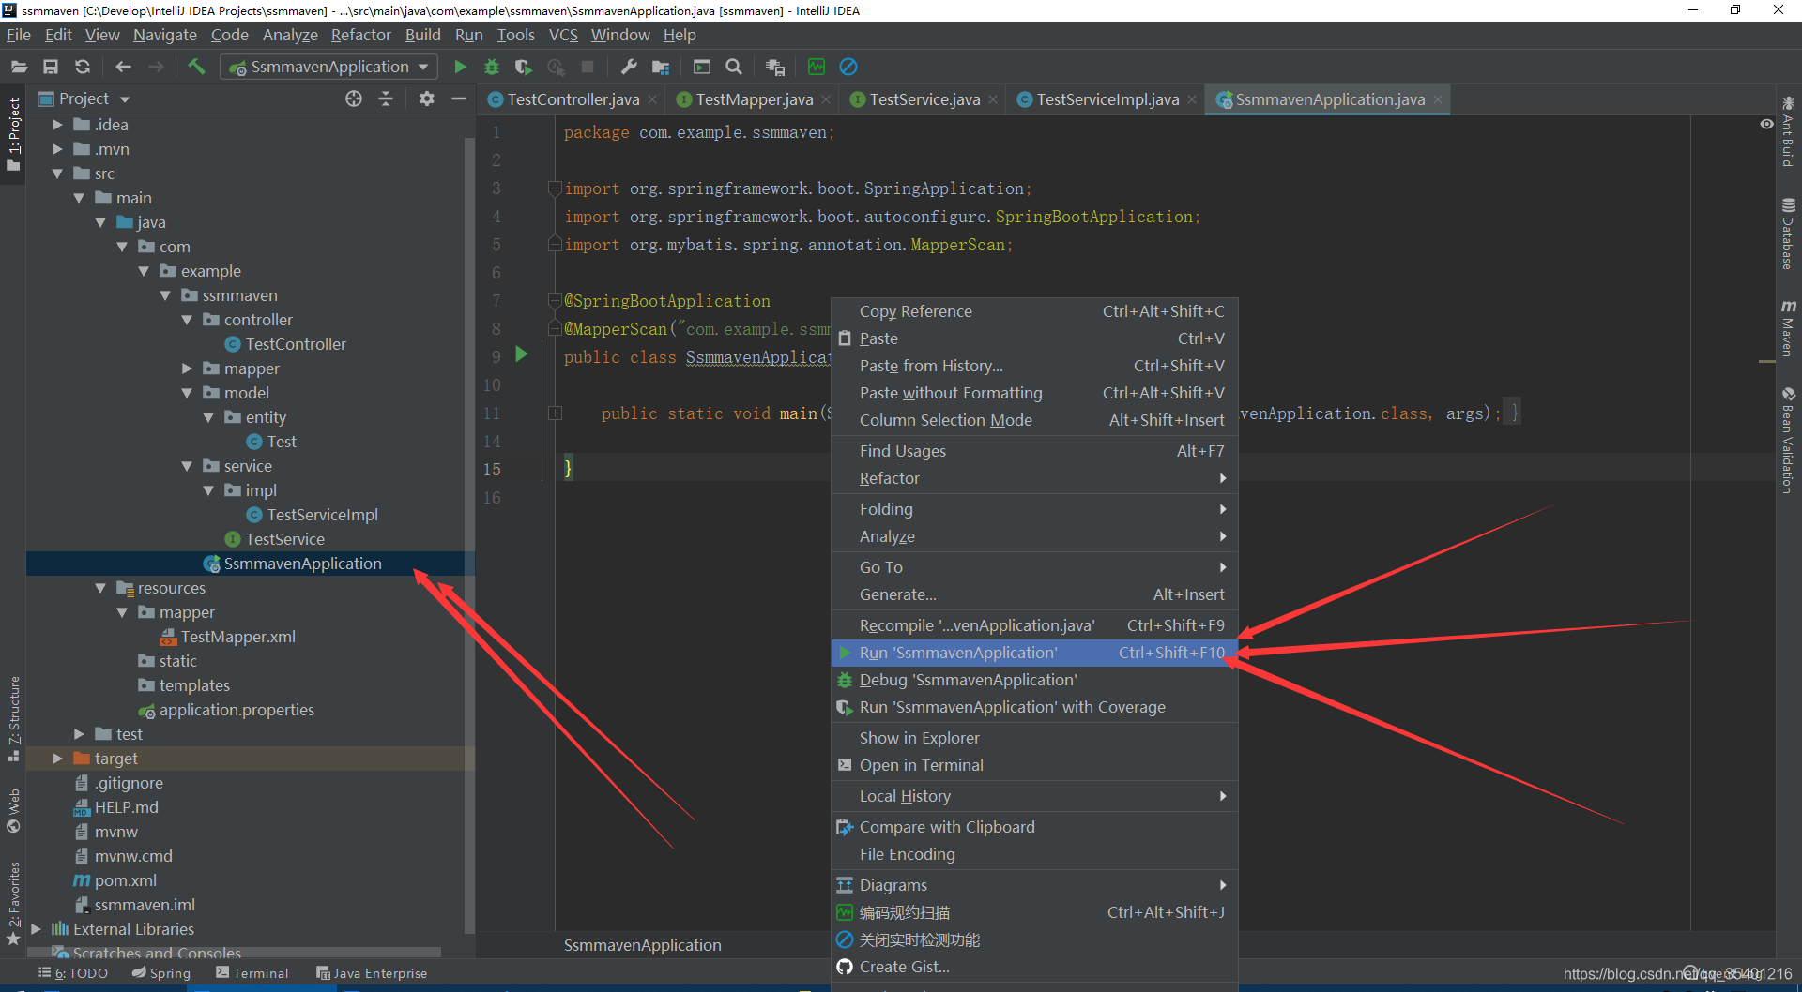Select Create Gist... menu entry
Image resolution: width=1802 pixels, height=992 pixels.
[1034, 967]
